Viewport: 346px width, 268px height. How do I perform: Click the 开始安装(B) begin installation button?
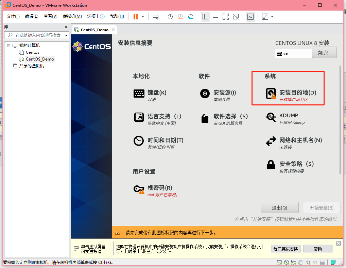point(322,207)
